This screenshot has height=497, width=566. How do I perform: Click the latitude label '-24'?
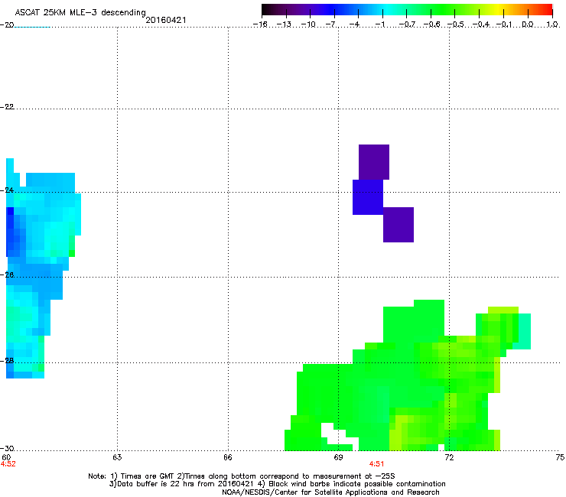(x=7, y=190)
